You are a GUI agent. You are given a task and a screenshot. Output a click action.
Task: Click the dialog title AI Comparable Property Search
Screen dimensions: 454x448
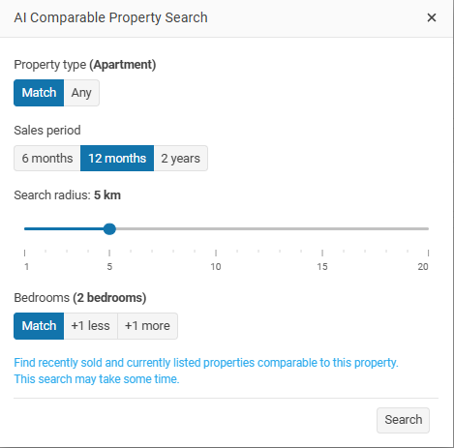[x=110, y=17]
